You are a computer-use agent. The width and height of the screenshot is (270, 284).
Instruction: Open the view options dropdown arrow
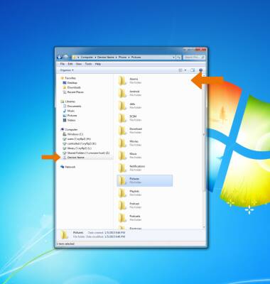[x=185, y=70]
